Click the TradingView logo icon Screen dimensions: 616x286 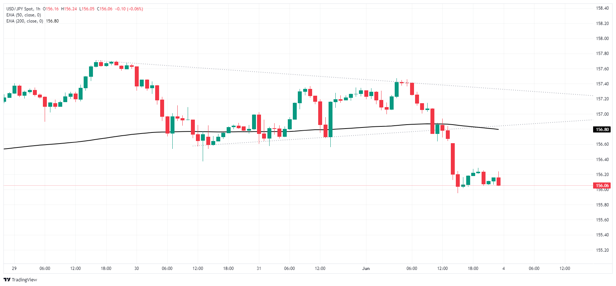[x=7, y=280]
